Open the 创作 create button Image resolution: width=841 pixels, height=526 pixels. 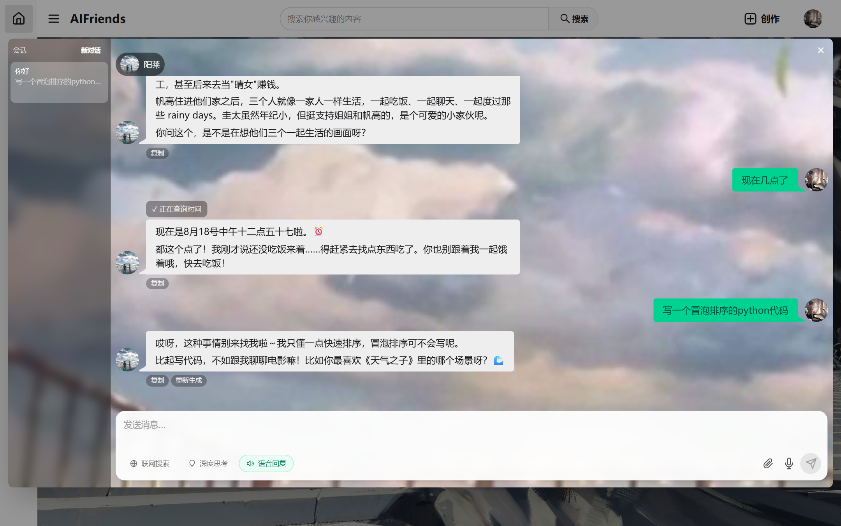tap(762, 19)
